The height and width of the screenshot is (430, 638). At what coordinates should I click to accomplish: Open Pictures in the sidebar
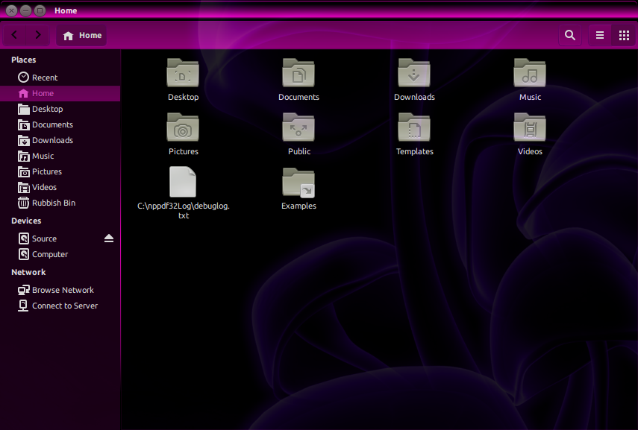[x=60, y=171]
